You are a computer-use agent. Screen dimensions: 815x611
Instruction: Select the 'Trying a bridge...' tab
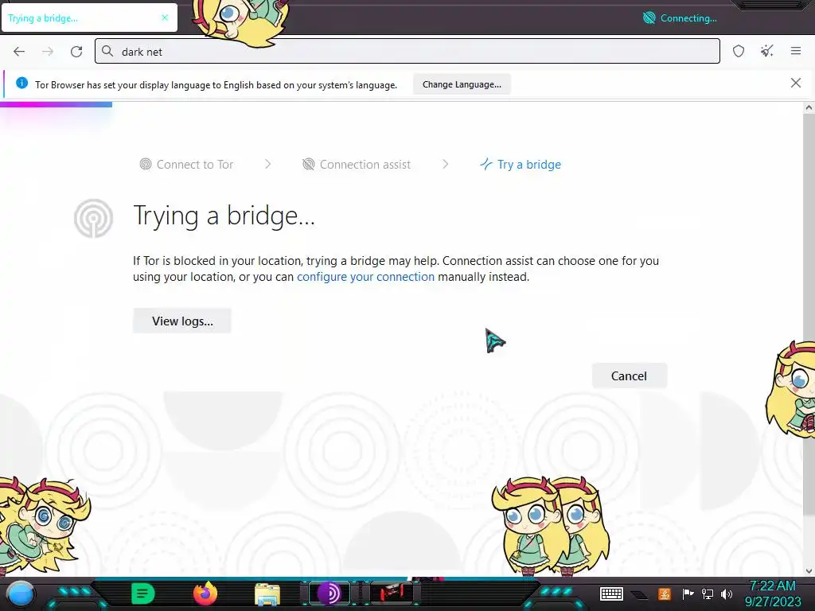point(89,18)
